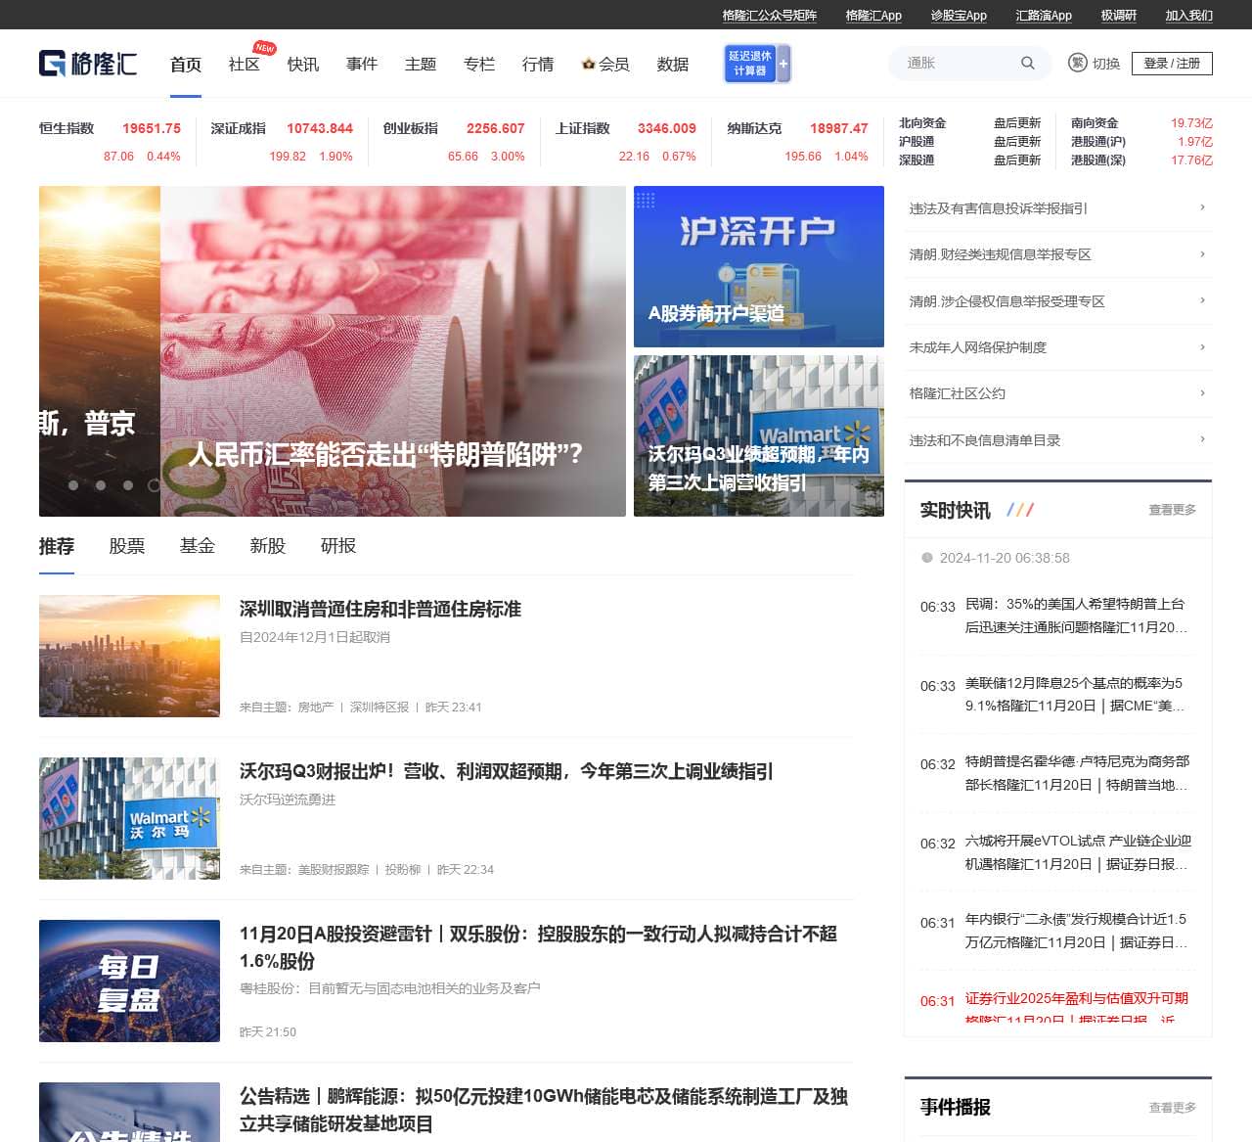
Task: Open 查看更多 beside 实时快讯
Action: [x=1171, y=510]
